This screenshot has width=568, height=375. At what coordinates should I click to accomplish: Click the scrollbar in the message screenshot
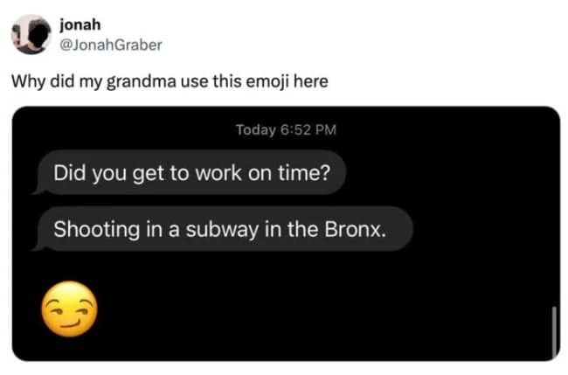554,328
